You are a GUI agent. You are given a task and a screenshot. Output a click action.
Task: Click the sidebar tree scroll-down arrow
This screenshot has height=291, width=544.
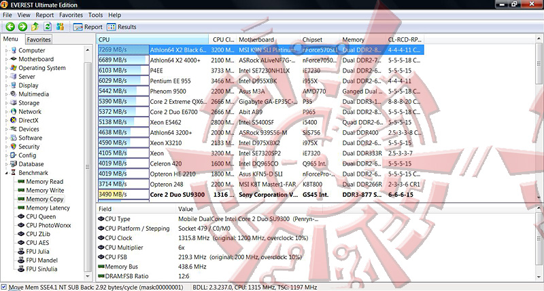(x=88, y=276)
